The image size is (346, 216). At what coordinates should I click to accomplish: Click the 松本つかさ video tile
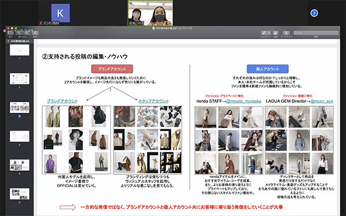[151, 13]
